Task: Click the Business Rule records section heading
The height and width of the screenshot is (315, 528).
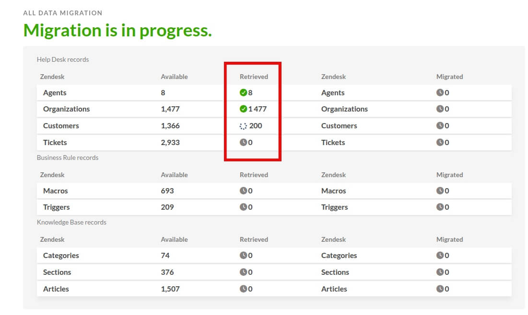Action: [x=67, y=157]
